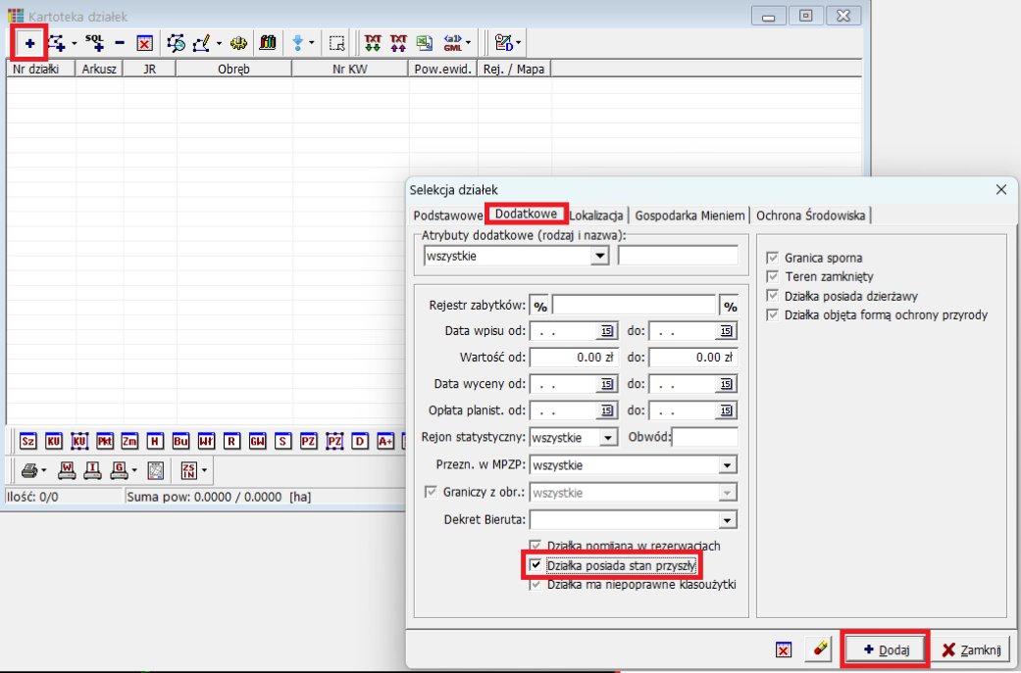The image size is (1021, 673).
Task: Open the 'Dekret Bieruta' dropdown
Action: point(727,519)
